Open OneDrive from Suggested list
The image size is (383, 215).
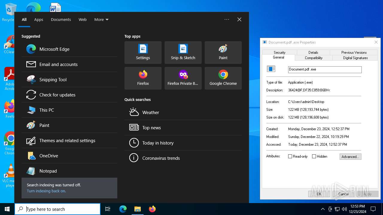point(69,156)
